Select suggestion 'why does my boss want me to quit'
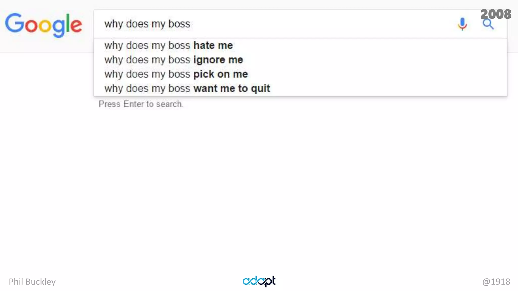The height and width of the screenshot is (291, 518). click(x=187, y=89)
